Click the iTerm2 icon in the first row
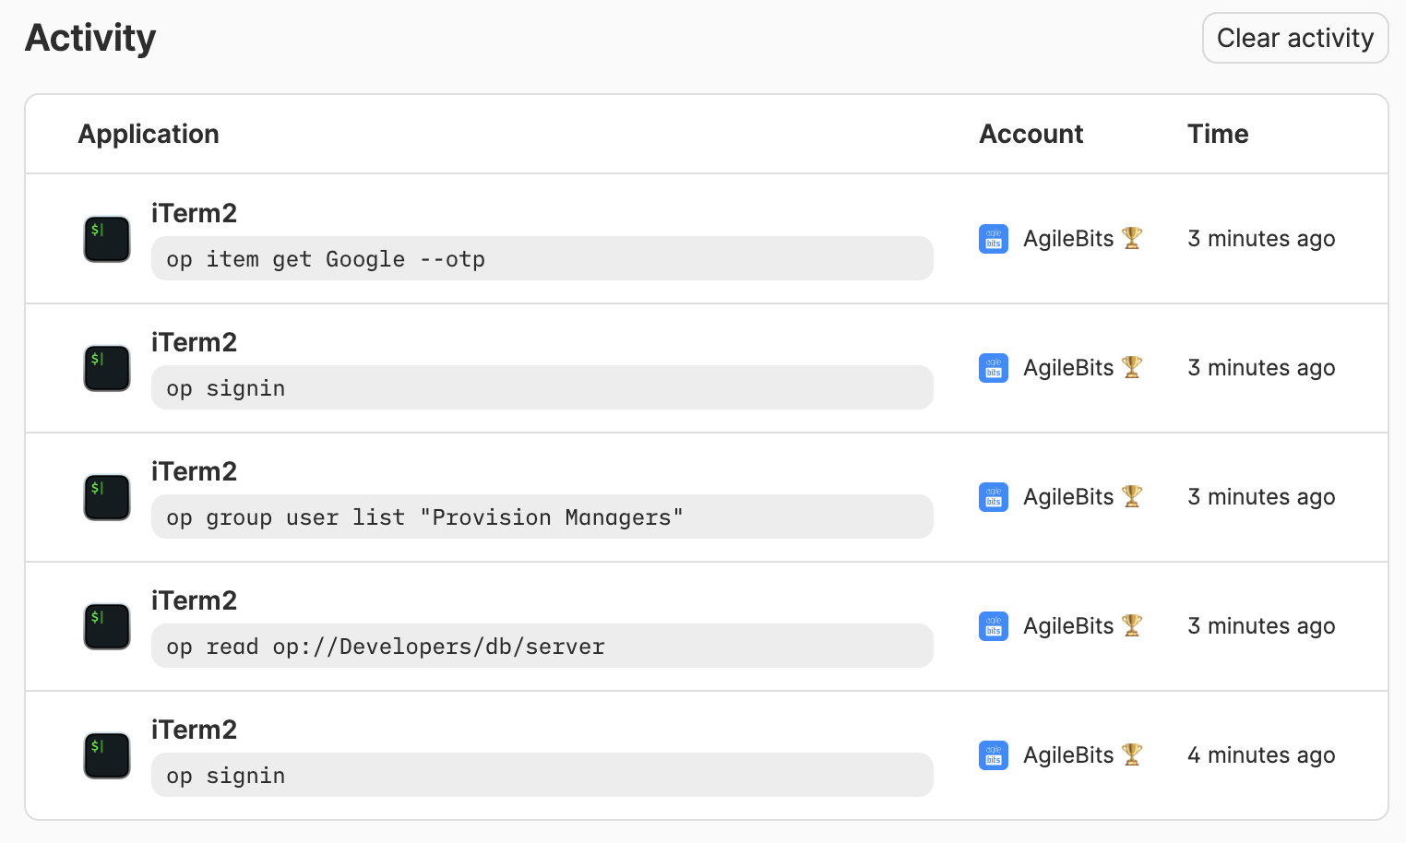 click(x=106, y=239)
